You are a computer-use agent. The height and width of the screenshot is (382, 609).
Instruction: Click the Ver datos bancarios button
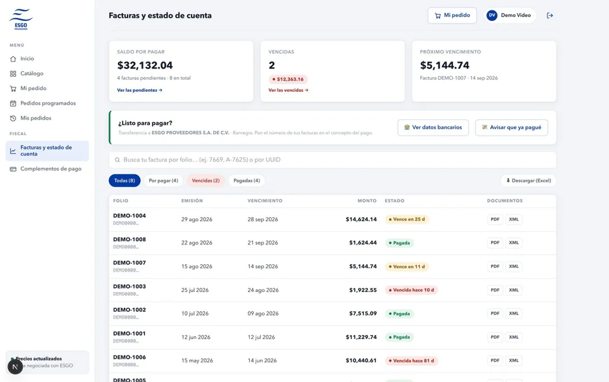coord(433,127)
